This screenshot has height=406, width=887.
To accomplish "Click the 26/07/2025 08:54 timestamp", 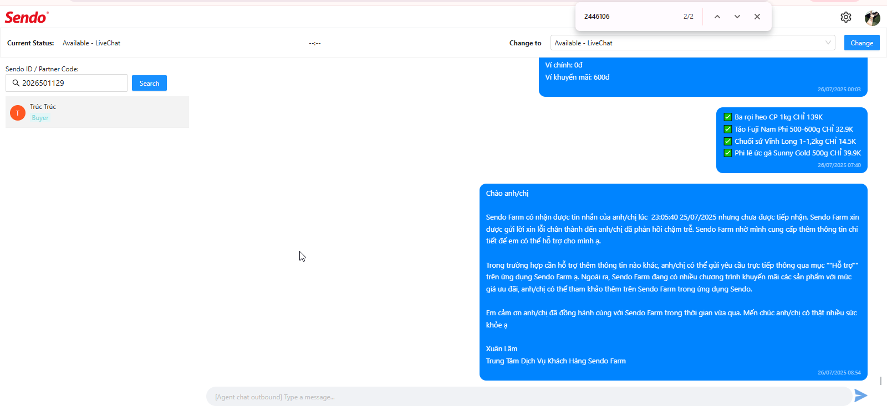I will click(839, 373).
